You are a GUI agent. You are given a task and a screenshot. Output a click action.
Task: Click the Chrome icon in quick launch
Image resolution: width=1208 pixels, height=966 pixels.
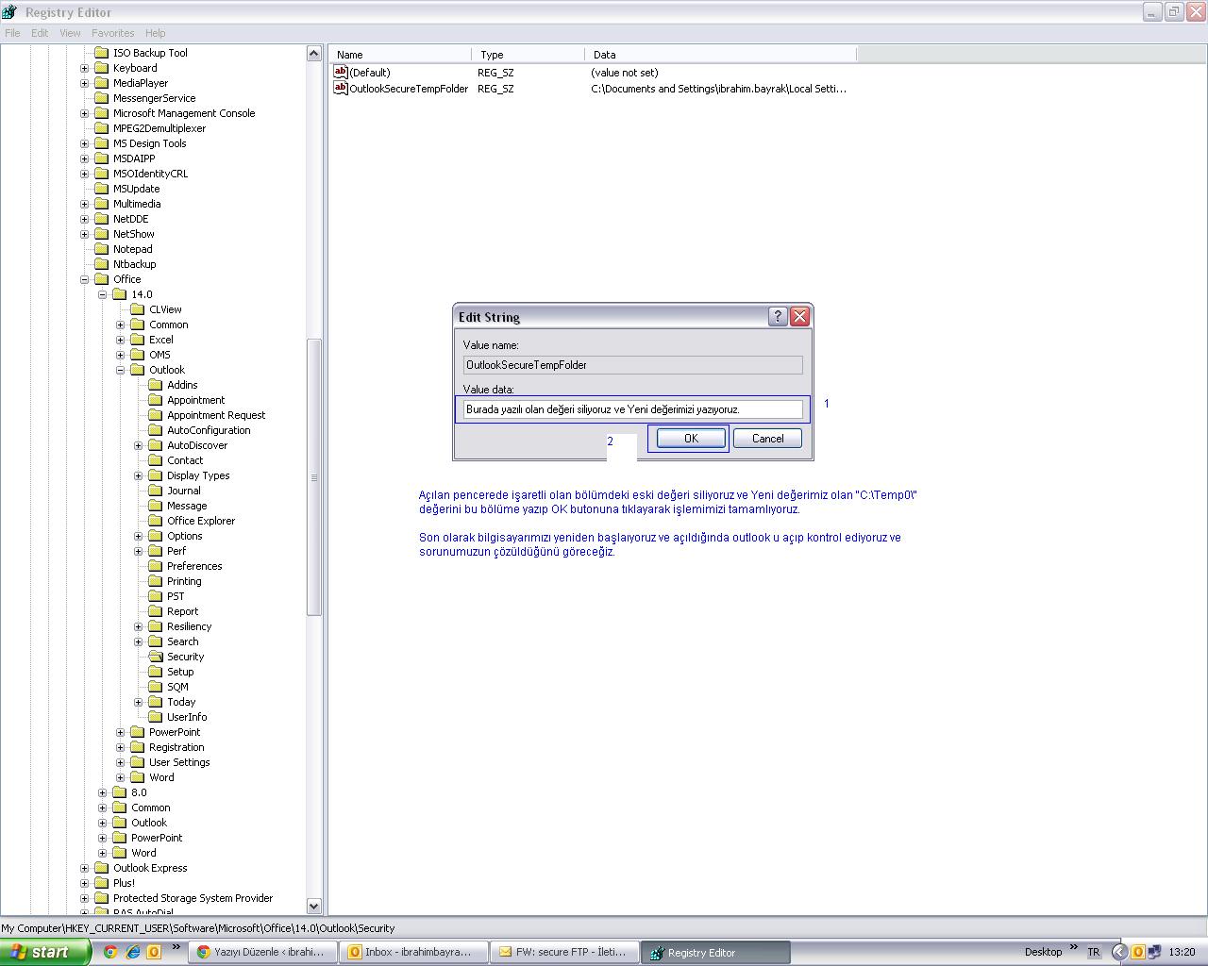110,952
